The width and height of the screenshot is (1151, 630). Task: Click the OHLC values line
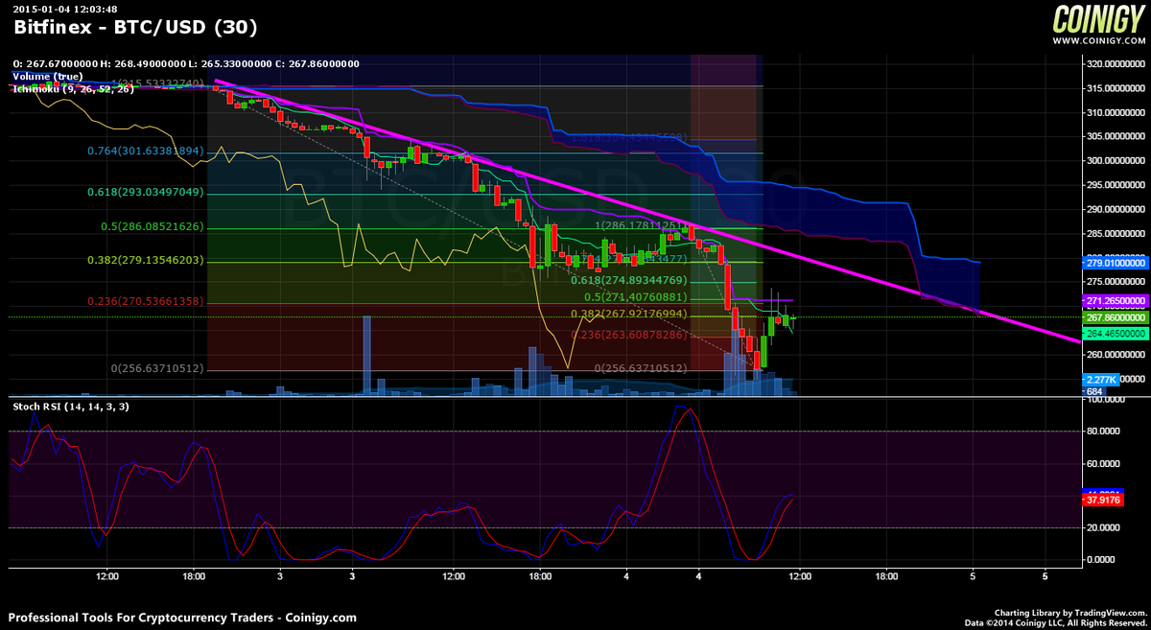185,63
